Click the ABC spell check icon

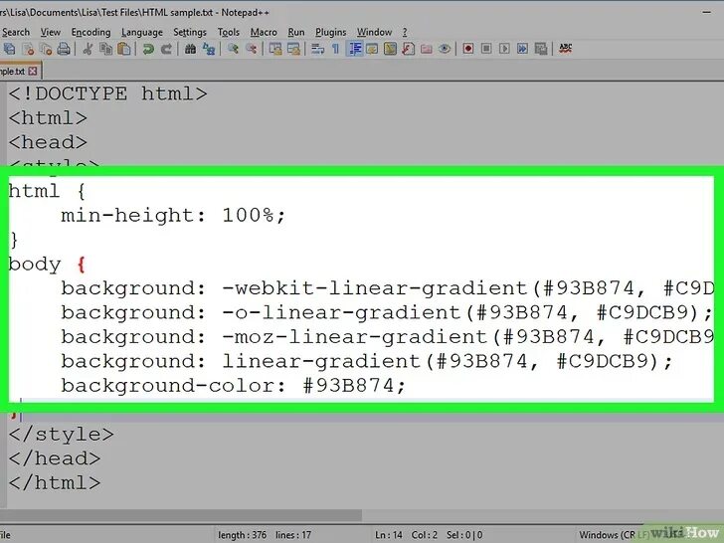coord(565,49)
